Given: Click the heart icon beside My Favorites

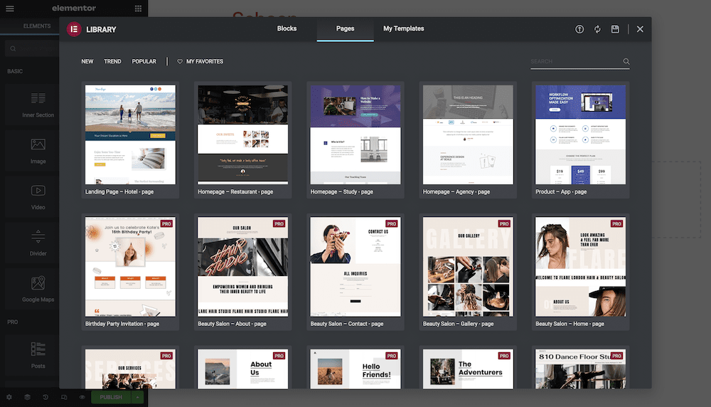Looking at the screenshot, I should coord(180,61).
